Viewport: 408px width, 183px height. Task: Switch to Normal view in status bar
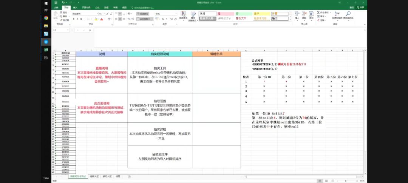[x=320, y=180]
